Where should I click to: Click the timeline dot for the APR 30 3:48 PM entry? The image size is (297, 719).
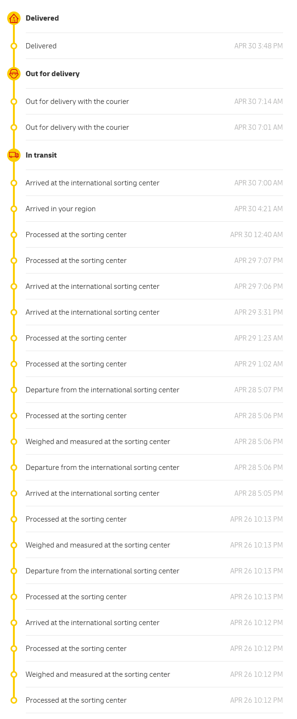14,46
